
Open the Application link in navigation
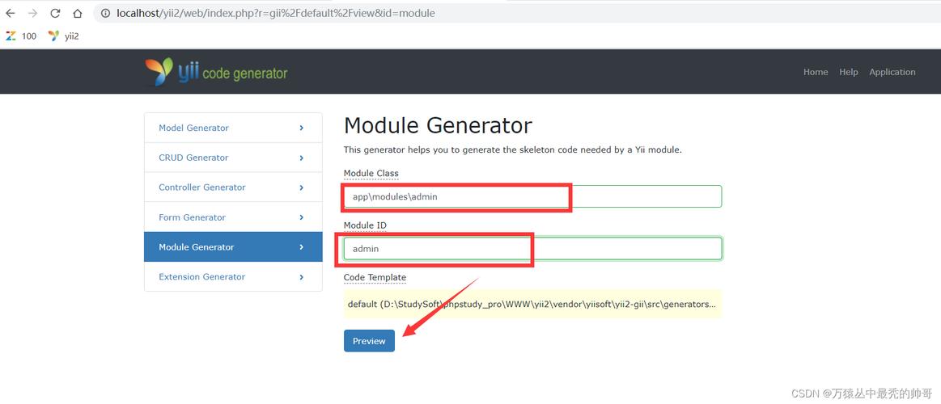[892, 72]
